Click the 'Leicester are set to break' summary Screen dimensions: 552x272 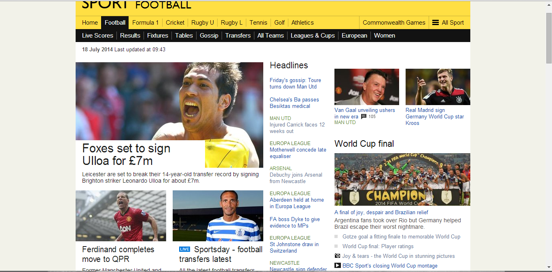pyautogui.click(x=170, y=177)
